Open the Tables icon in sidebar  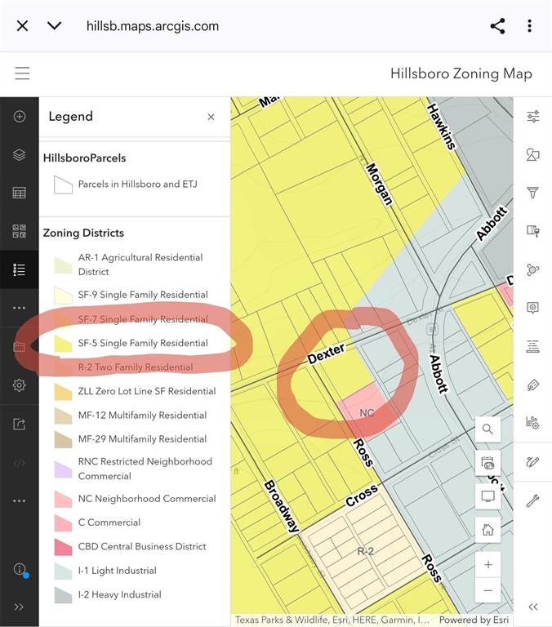tap(20, 193)
